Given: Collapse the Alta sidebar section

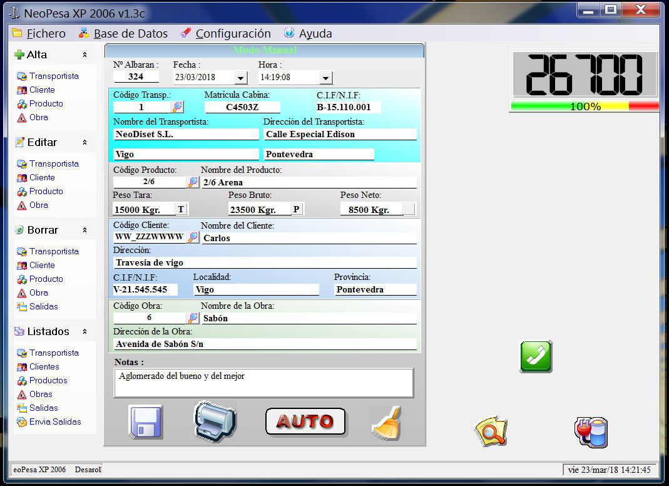Looking at the screenshot, I should pos(84,55).
